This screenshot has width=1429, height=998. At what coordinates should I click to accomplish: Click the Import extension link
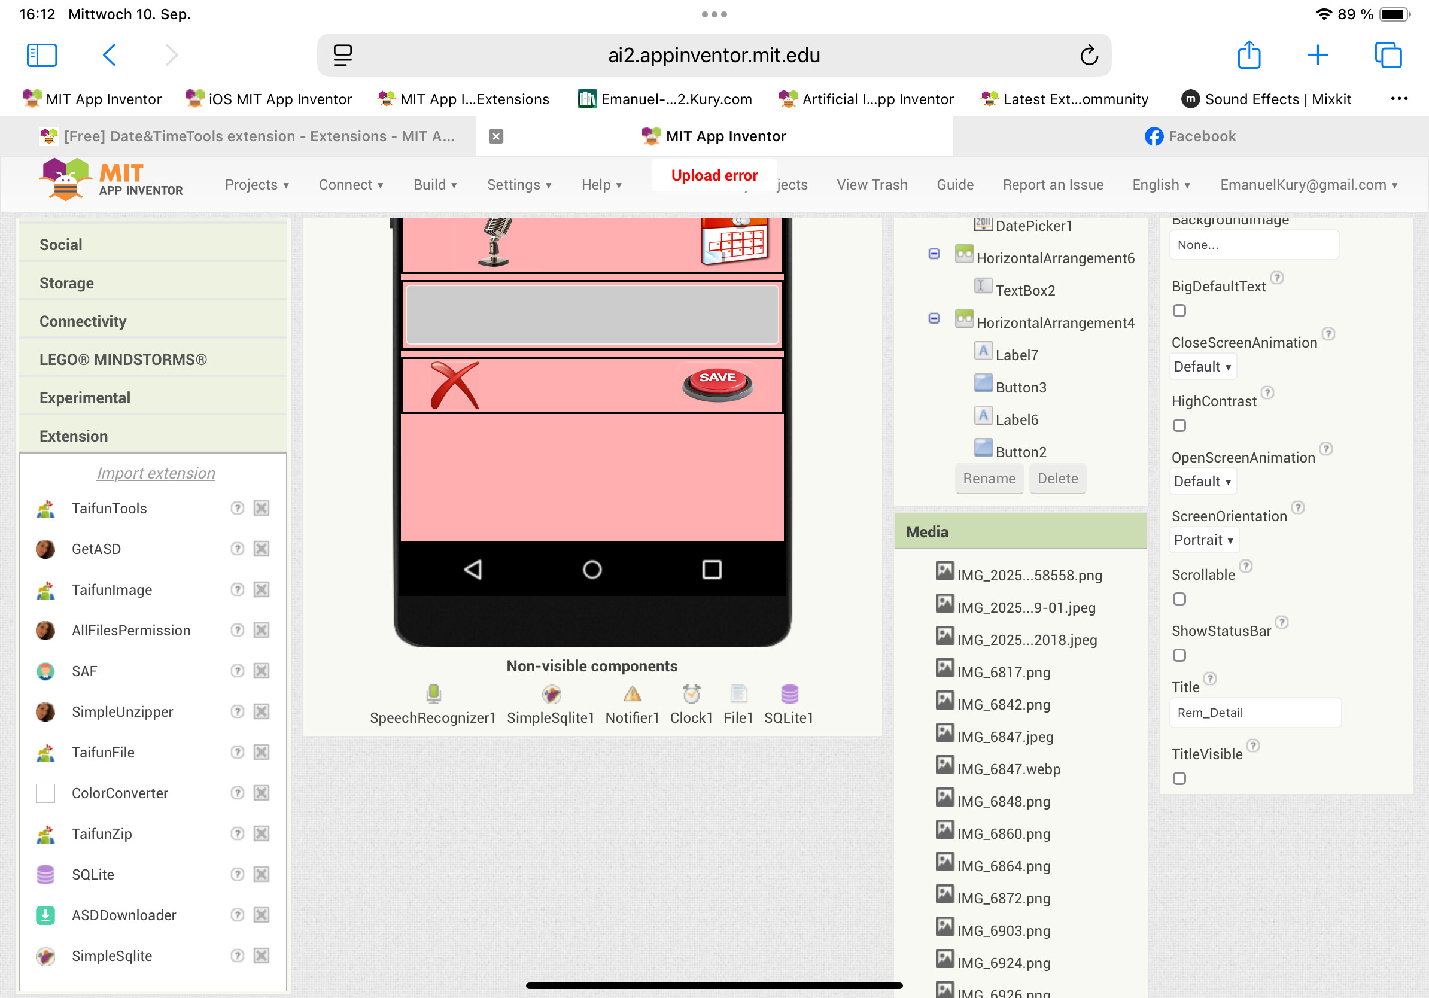pos(156,473)
